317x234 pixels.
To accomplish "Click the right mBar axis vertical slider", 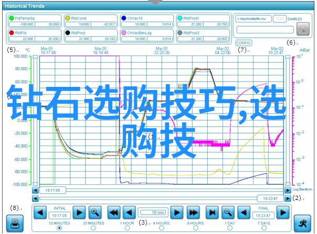I will 288,120.
